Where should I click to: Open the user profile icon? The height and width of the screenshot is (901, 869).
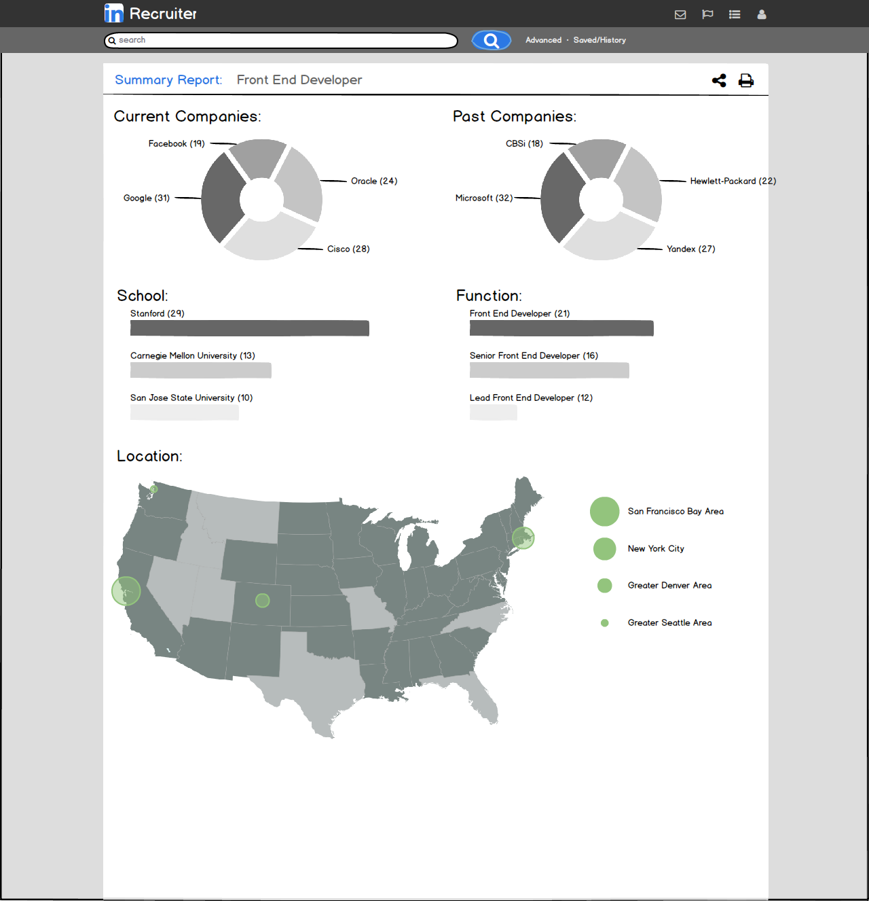click(x=762, y=14)
